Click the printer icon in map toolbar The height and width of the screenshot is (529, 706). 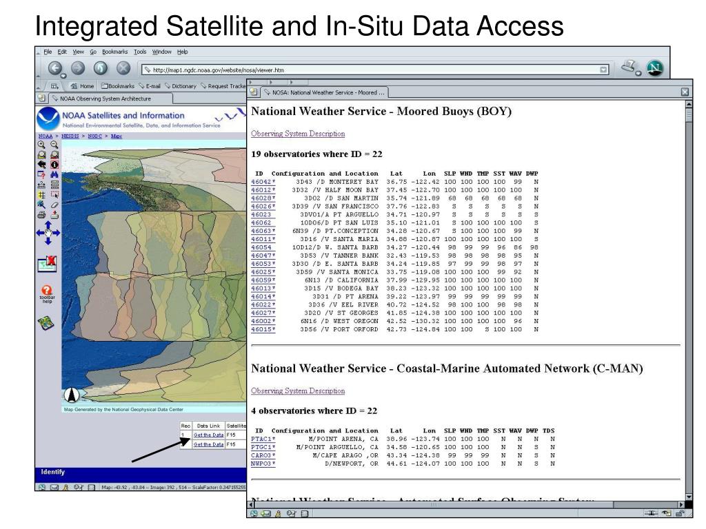pos(41,215)
